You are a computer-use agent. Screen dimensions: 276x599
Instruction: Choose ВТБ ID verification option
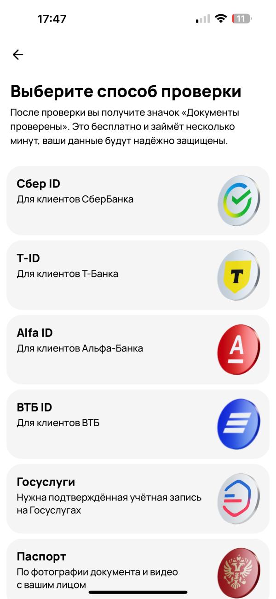coord(138,424)
